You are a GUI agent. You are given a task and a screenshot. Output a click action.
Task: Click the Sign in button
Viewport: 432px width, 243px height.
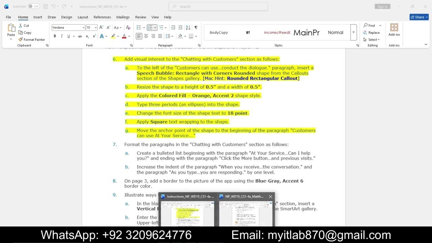[382, 6]
